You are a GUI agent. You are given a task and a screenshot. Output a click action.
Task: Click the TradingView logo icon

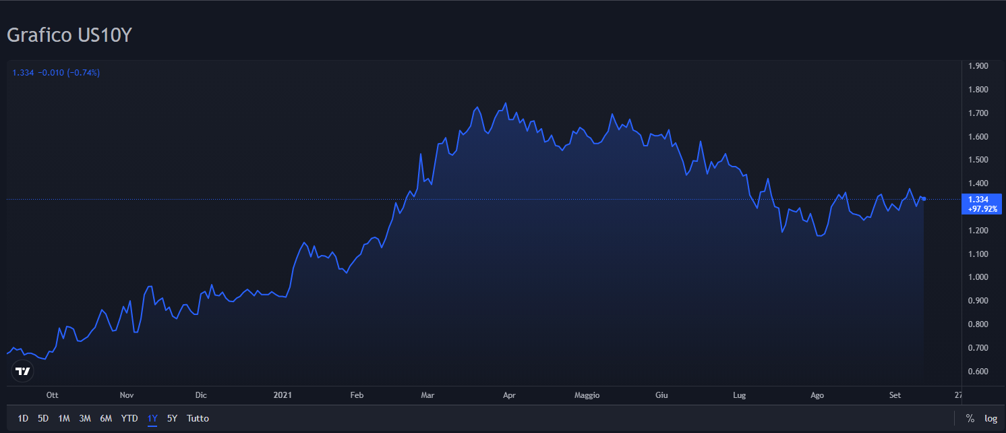(22, 371)
